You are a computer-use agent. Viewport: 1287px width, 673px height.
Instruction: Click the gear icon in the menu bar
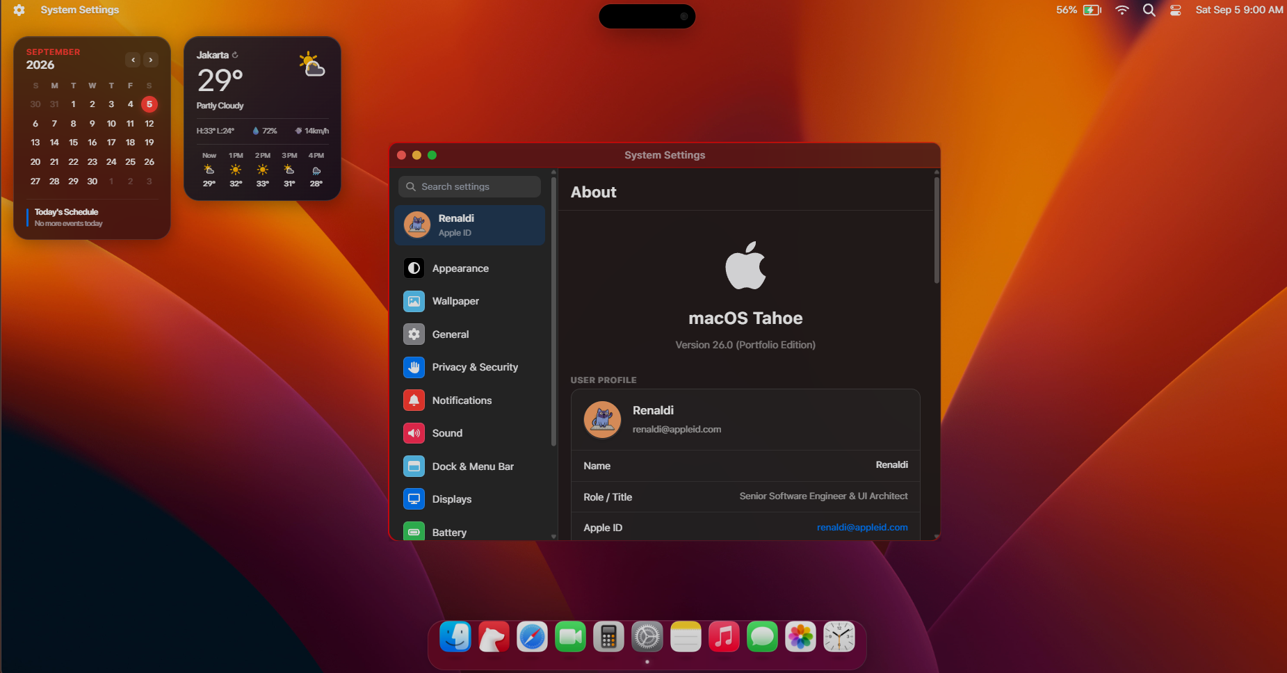point(19,10)
